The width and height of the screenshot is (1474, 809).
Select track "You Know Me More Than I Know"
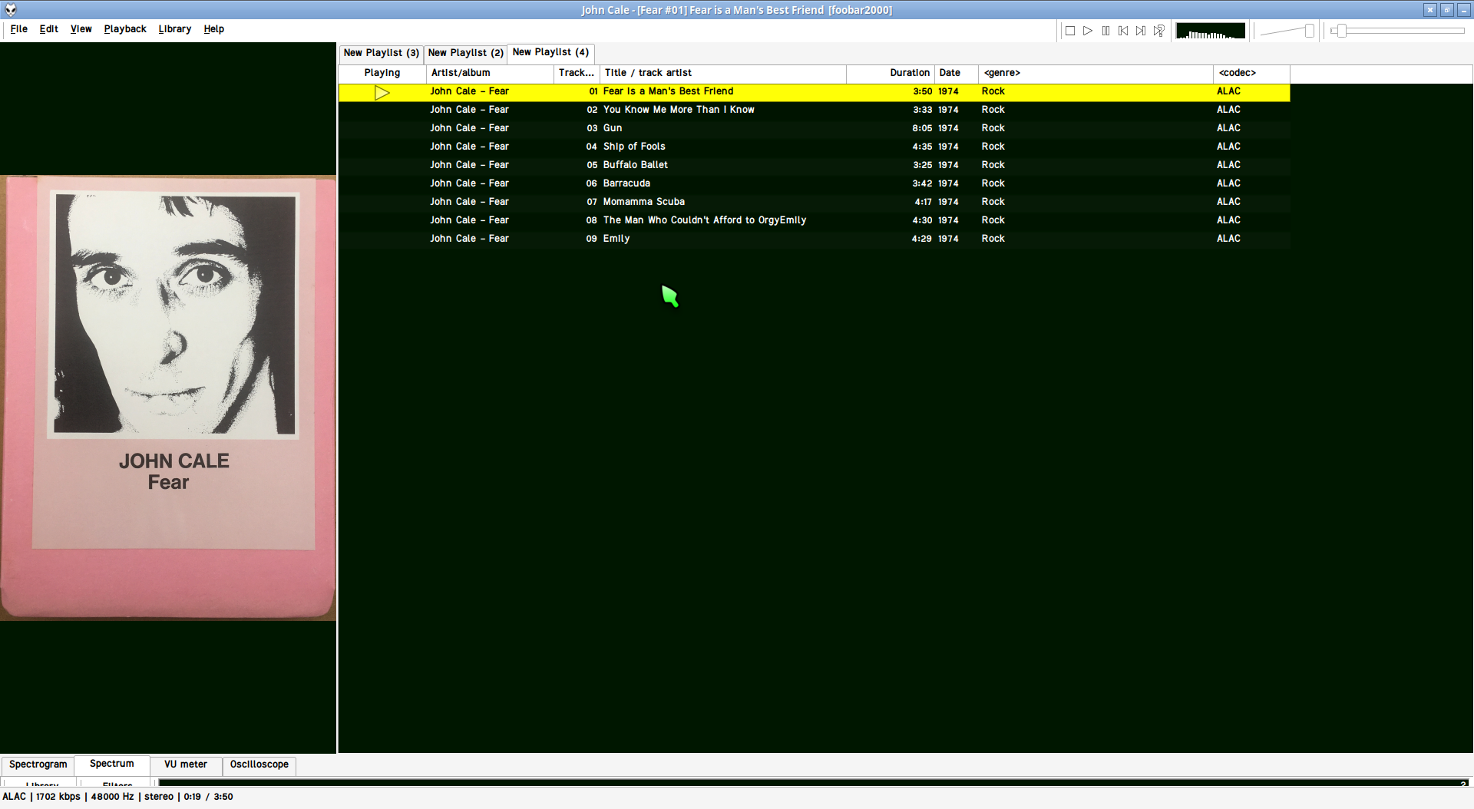[814, 110]
